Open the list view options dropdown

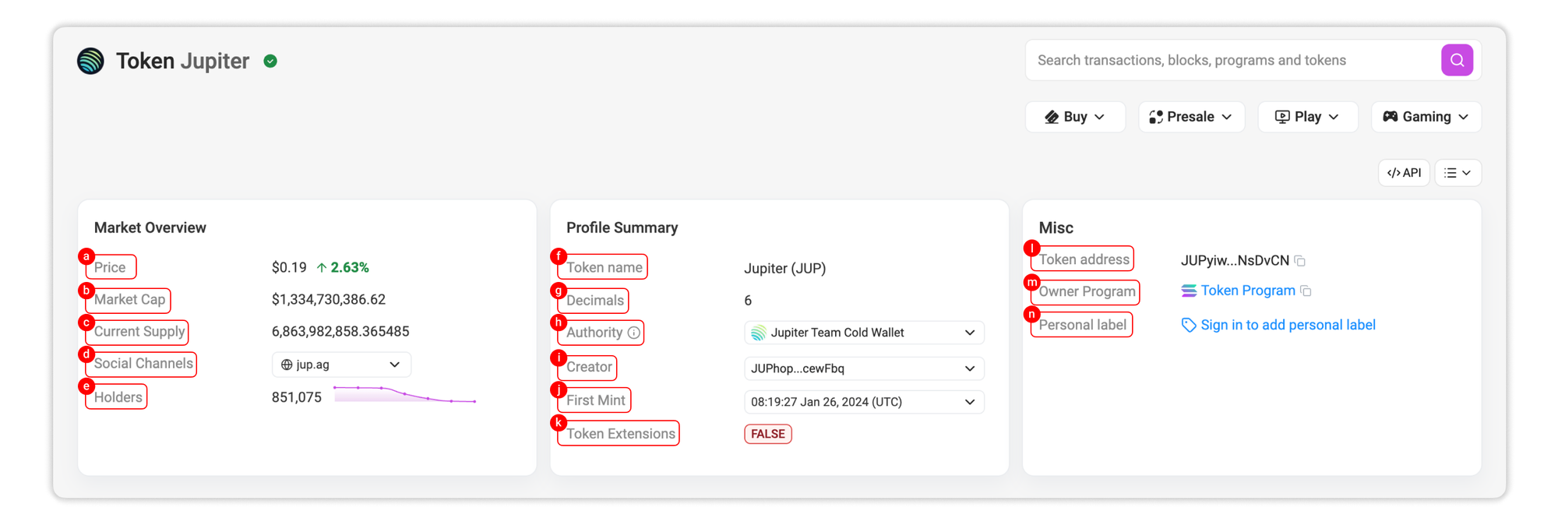1457,173
